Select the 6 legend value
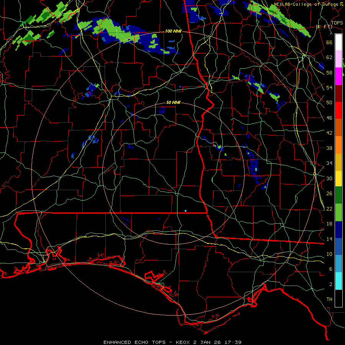This screenshot has width=345, height=345. point(331,269)
